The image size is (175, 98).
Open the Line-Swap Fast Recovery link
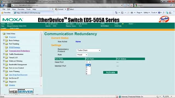tap(18, 75)
